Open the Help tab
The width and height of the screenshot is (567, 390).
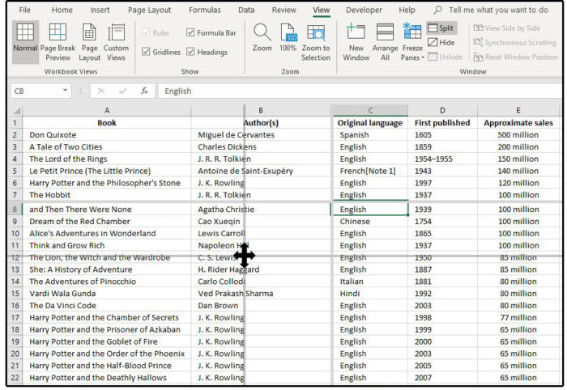[x=407, y=10]
